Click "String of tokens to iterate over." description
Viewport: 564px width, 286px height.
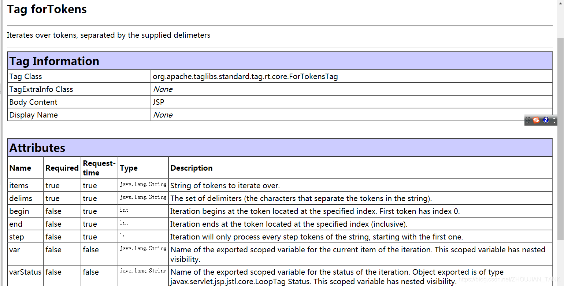tap(225, 186)
